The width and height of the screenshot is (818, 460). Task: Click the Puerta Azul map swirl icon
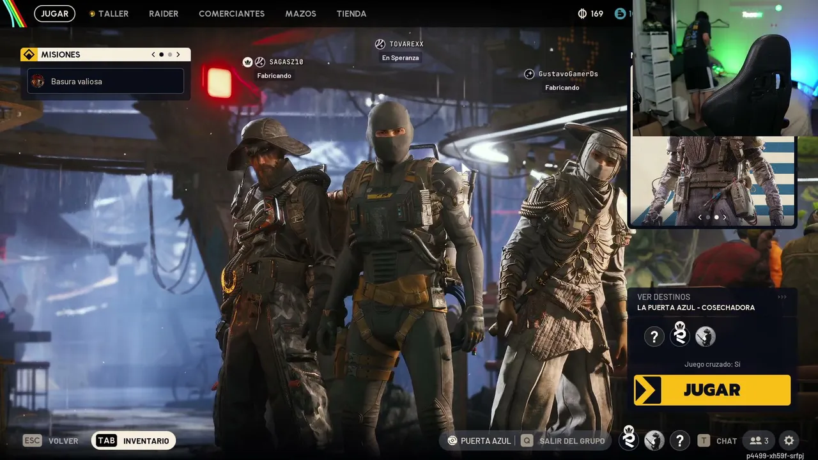pyautogui.click(x=452, y=441)
